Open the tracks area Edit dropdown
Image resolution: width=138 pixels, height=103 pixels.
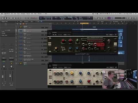(21, 22)
